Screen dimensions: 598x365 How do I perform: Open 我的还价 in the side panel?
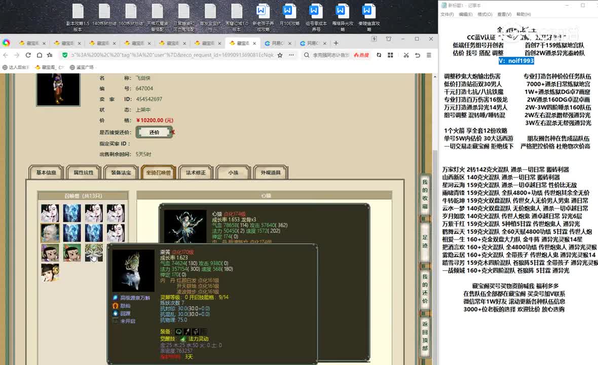[x=425, y=289]
